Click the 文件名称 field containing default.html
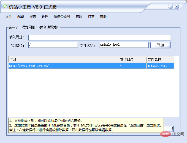The width and height of the screenshot is (187, 143). 124,45
